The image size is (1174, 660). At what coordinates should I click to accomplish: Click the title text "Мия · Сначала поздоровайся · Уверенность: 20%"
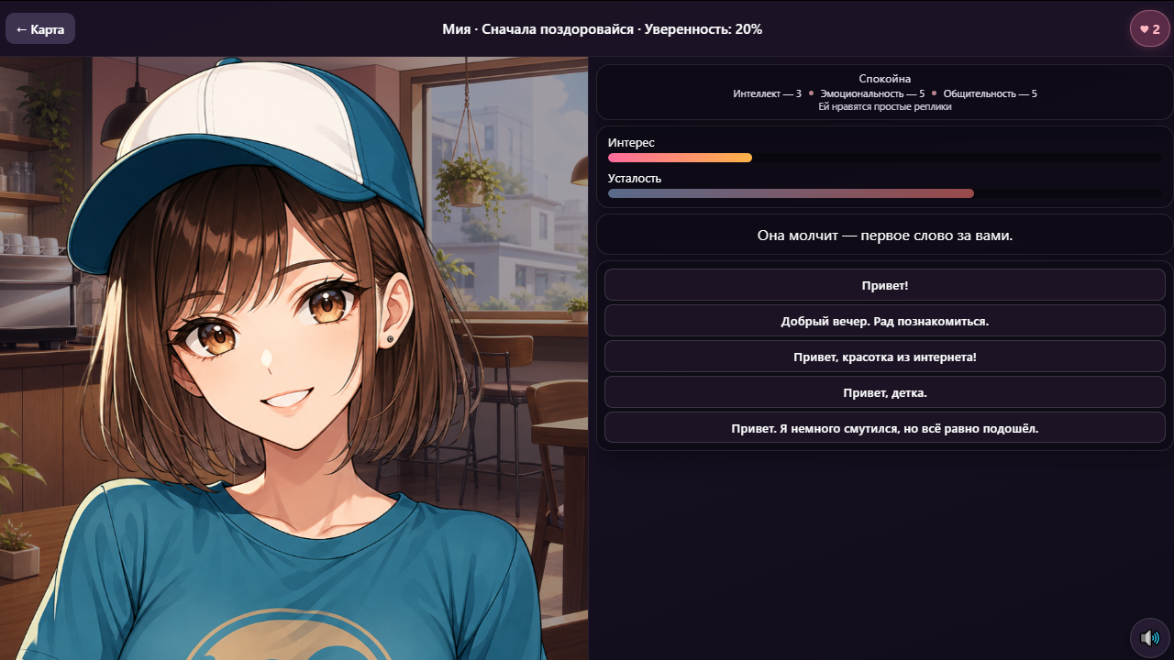(603, 29)
